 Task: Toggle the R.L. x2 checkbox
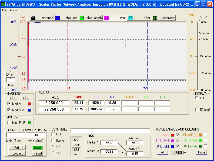(8, 75)
